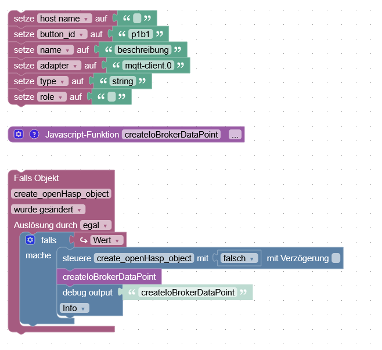Screen dimensions: 382x350
Task: Select the 'Javascript-Funktion' block label
Action: point(82,135)
